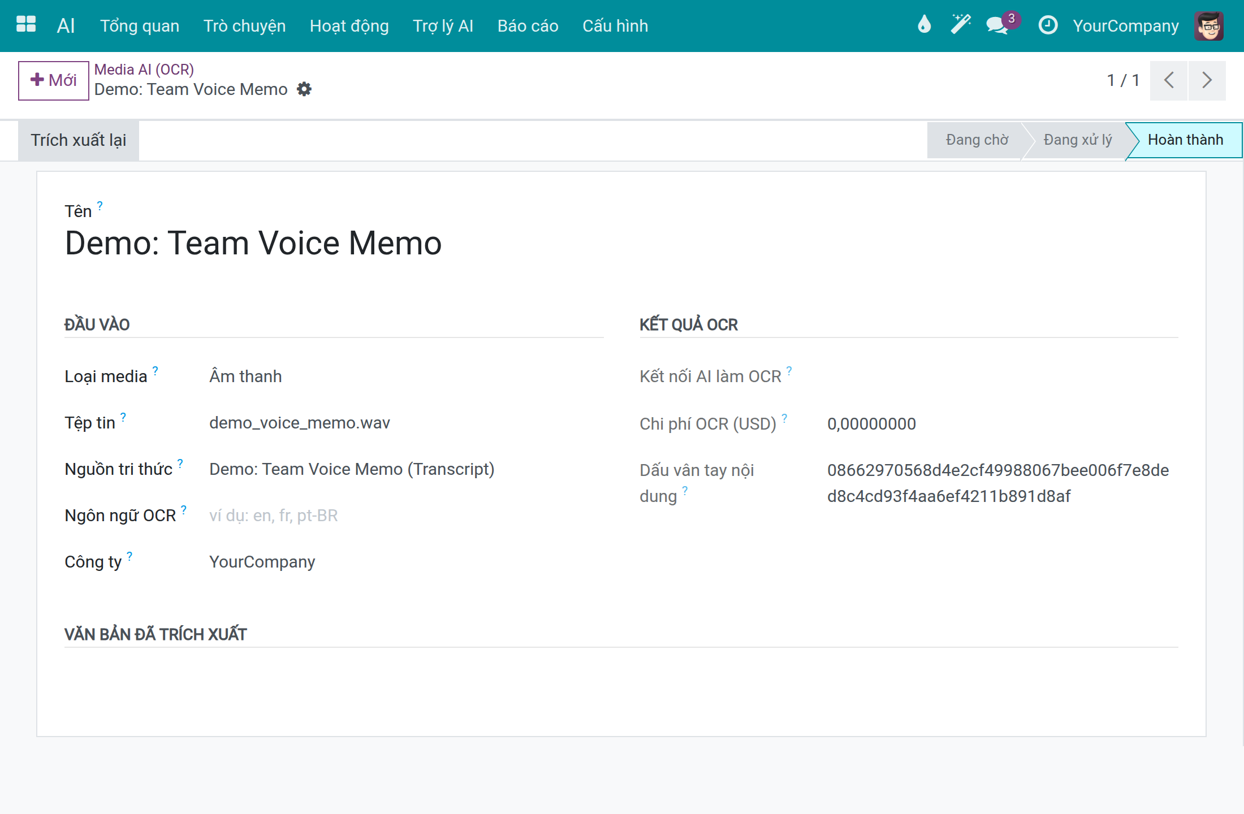Open the Tổng quan menu
Screen dimensions: 1244x814
(x=140, y=26)
